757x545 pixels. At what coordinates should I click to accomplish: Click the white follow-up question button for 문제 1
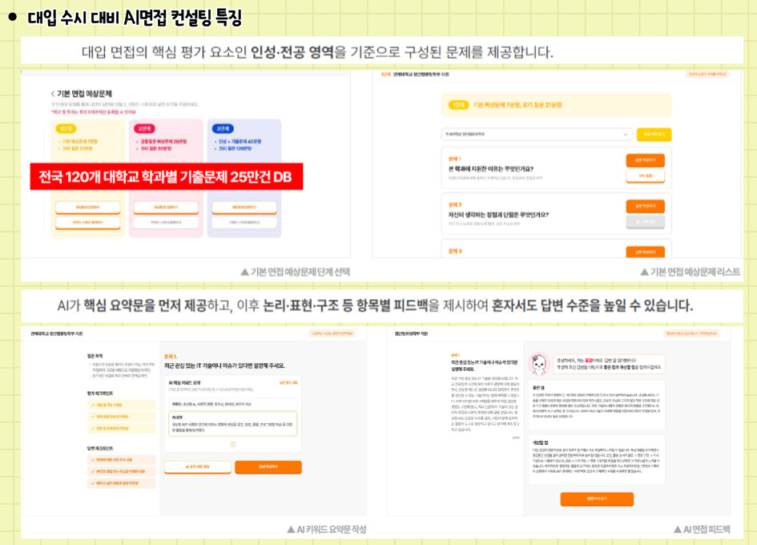point(645,176)
